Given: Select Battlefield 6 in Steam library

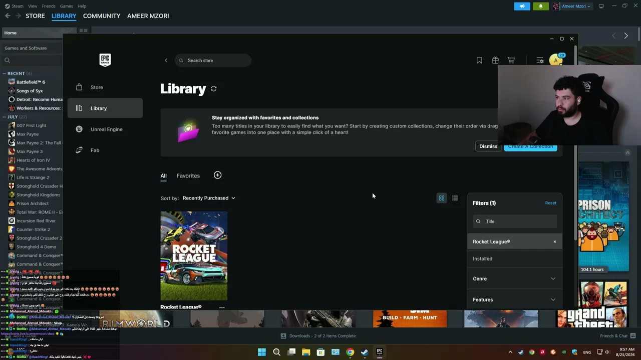Looking at the screenshot, I should 31,82.
